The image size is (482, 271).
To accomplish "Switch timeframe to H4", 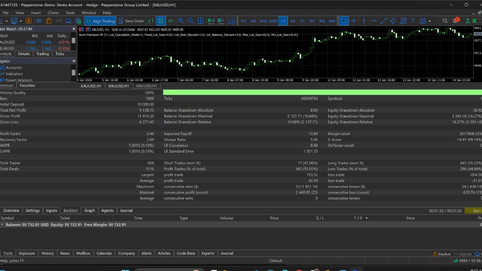I will click(x=292, y=21).
